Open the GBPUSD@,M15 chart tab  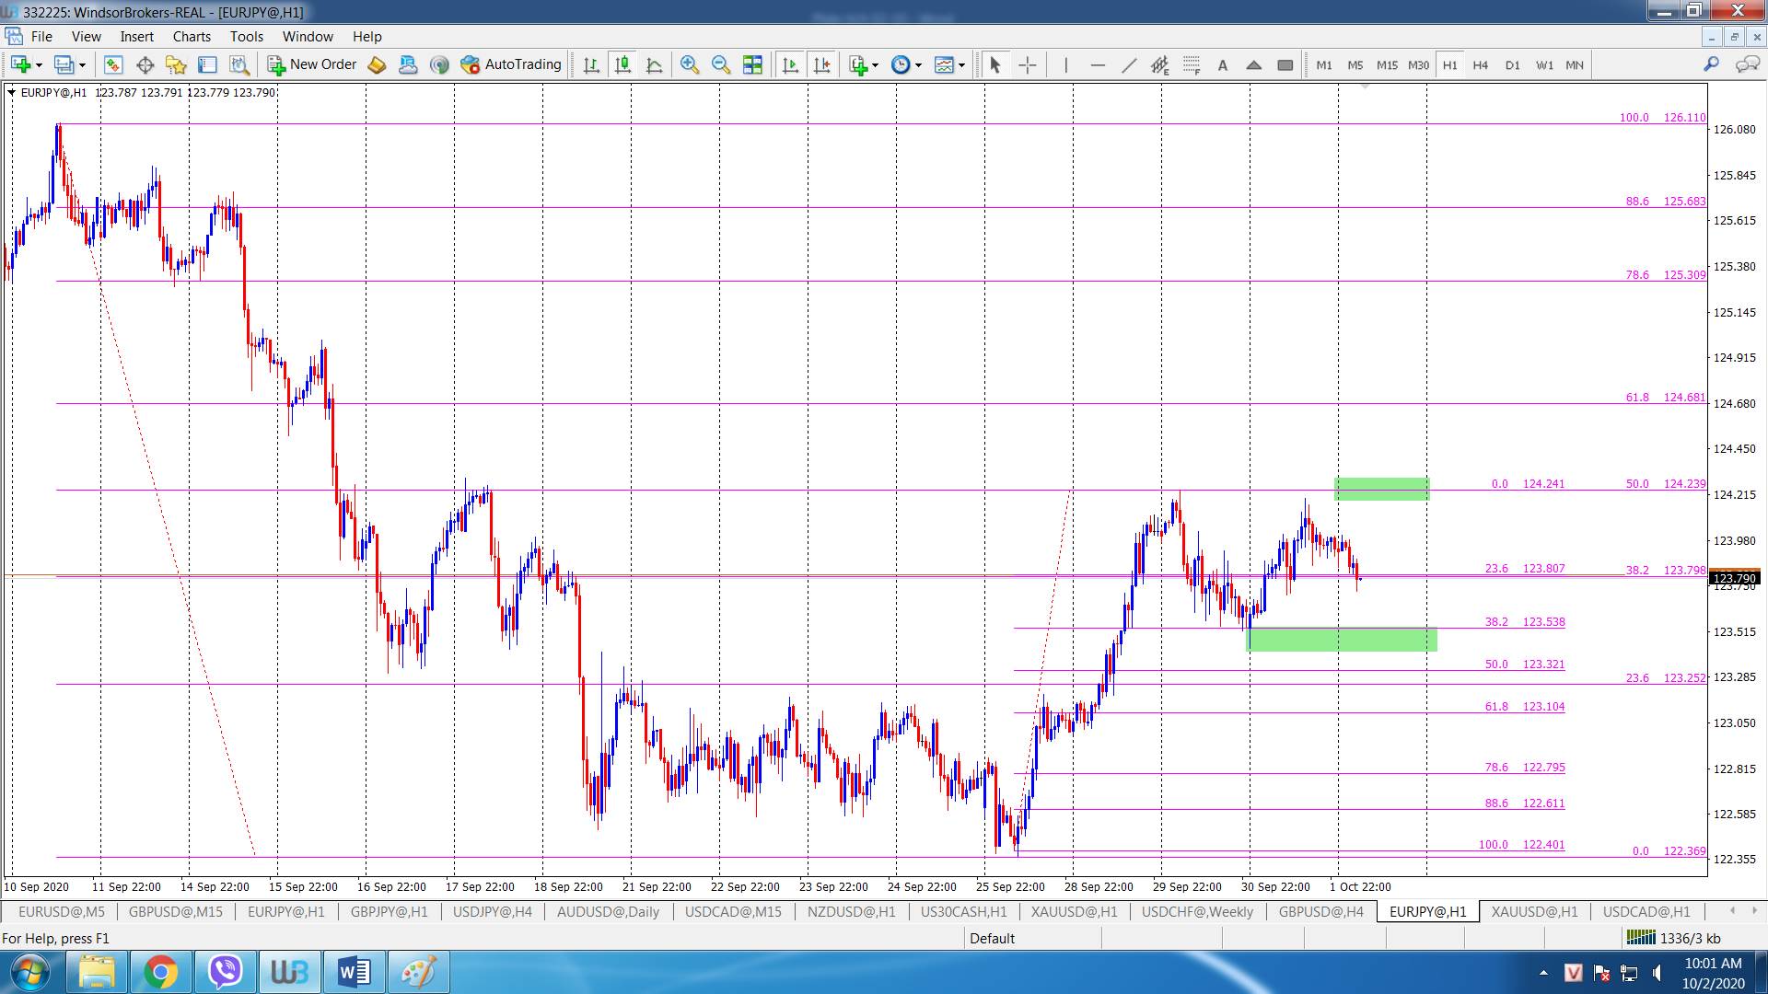(x=176, y=911)
